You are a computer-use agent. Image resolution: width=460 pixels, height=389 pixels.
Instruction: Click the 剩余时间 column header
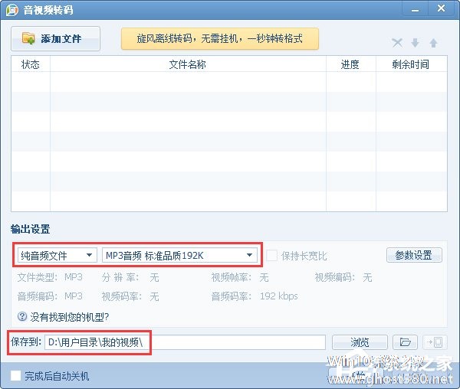[411, 64]
